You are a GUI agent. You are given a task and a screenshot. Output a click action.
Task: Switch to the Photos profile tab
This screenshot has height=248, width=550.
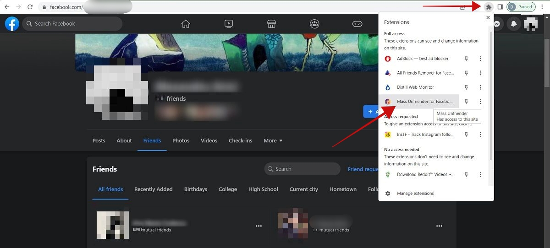click(x=181, y=140)
